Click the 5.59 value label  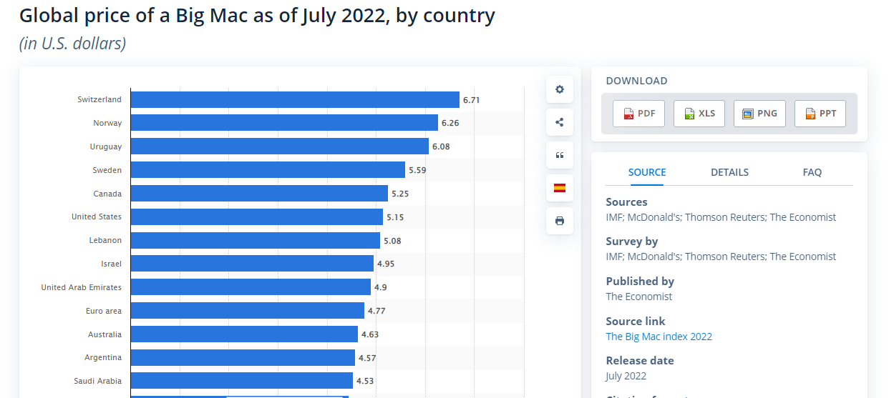coord(417,170)
